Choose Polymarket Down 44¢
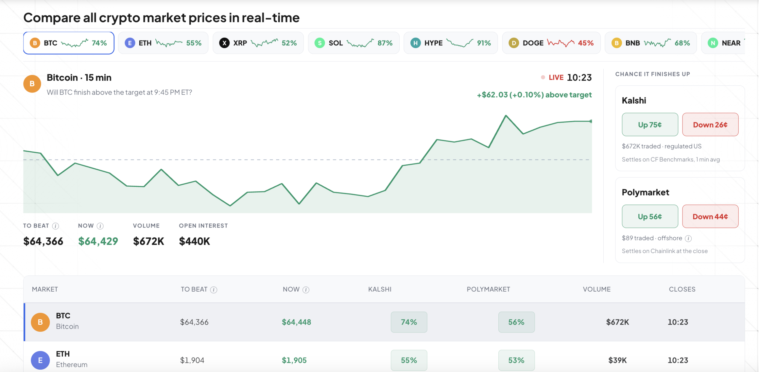Viewport: 759px width, 372px height. 710,217
